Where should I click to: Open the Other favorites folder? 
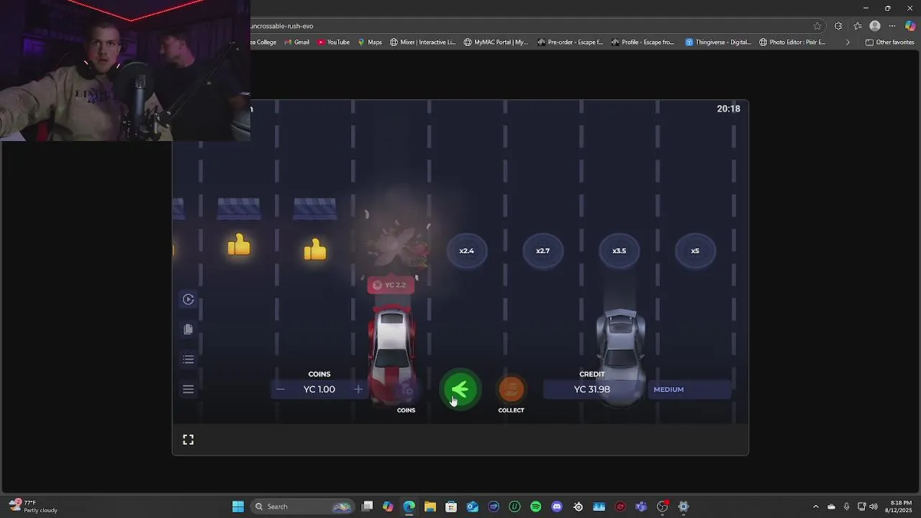[x=889, y=42]
